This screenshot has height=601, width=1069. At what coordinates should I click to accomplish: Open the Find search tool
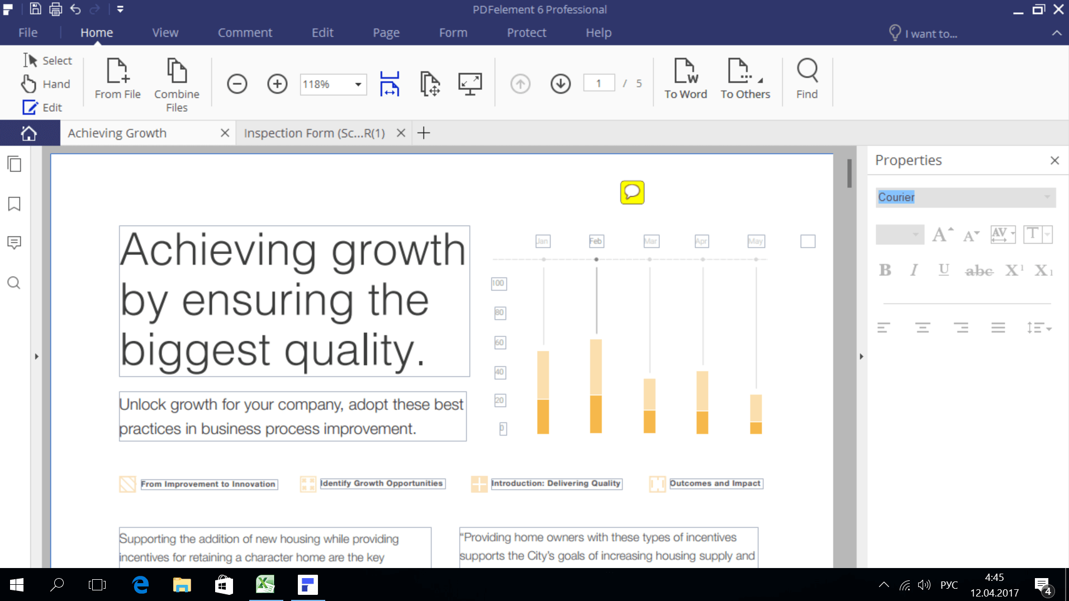coord(806,80)
